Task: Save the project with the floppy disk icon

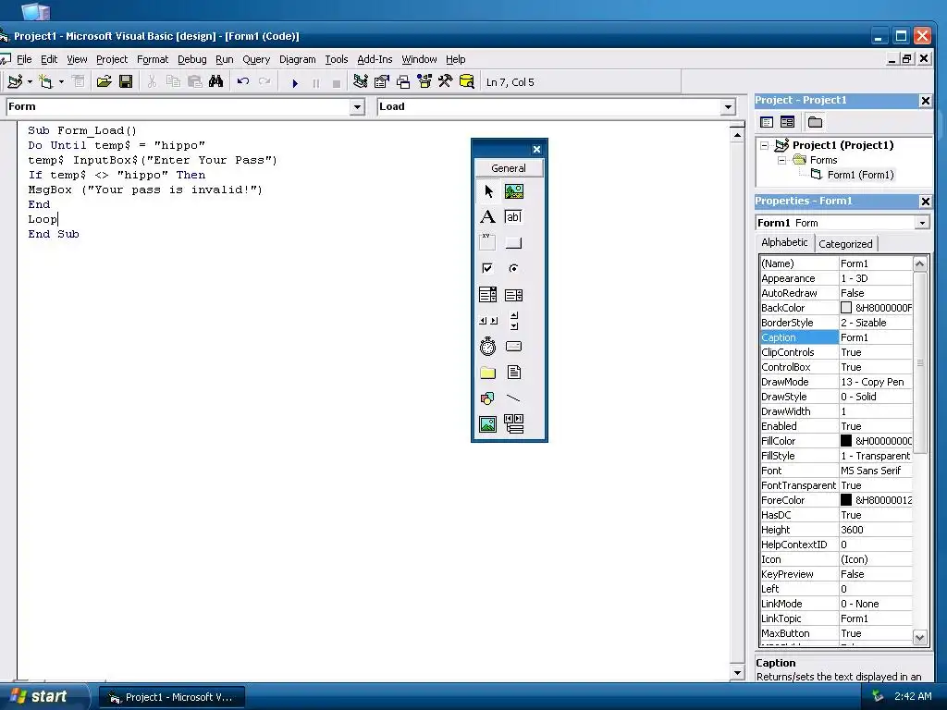Action: tap(126, 81)
